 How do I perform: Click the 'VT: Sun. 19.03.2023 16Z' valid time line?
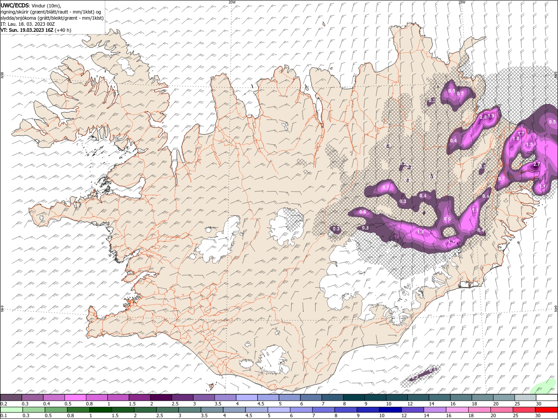[27, 30]
